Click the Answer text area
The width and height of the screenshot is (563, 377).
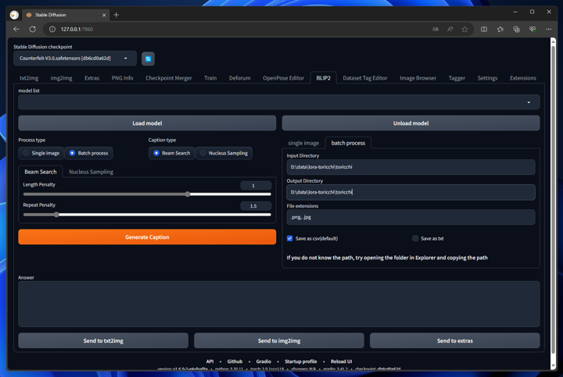pyautogui.click(x=278, y=304)
